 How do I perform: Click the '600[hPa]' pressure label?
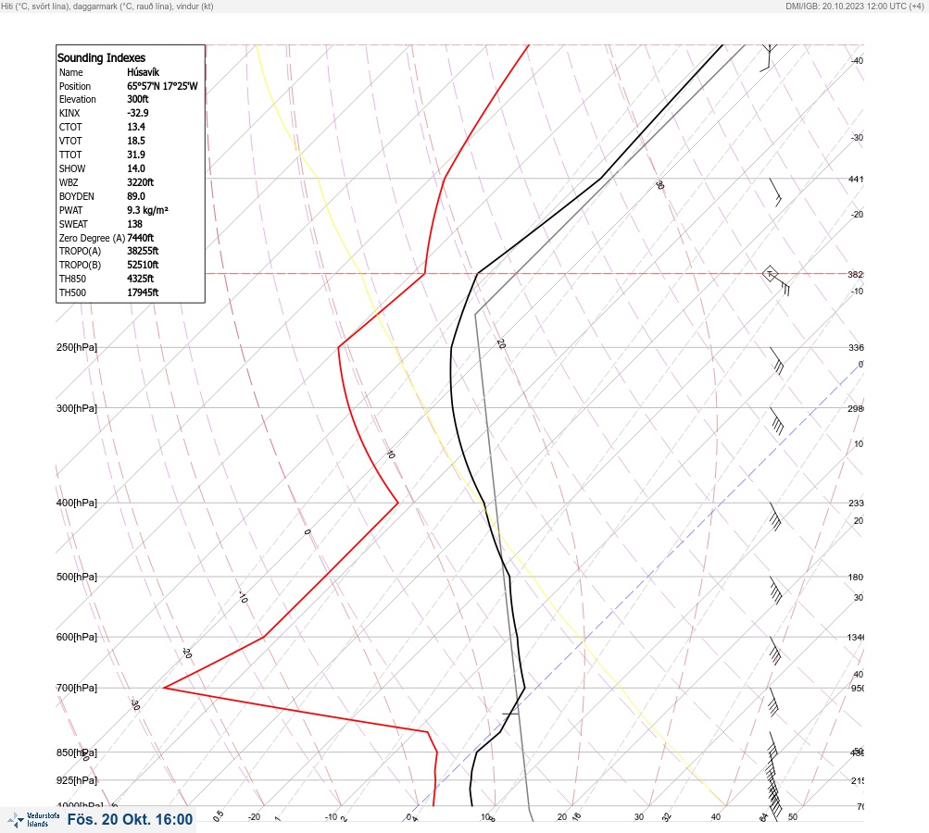77,637
